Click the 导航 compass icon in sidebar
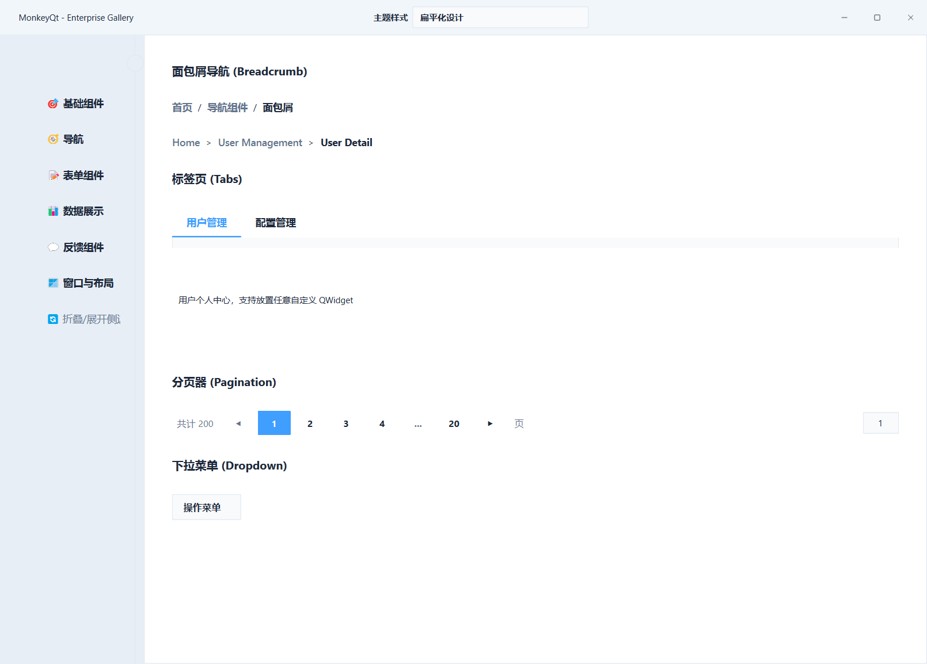This screenshot has width=927, height=664. tap(53, 139)
